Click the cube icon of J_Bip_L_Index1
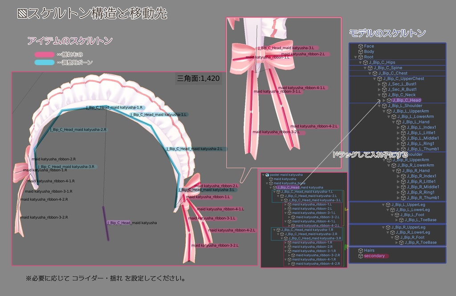The height and width of the screenshot is (296, 456). pyautogui.click(x=403, y=128)
